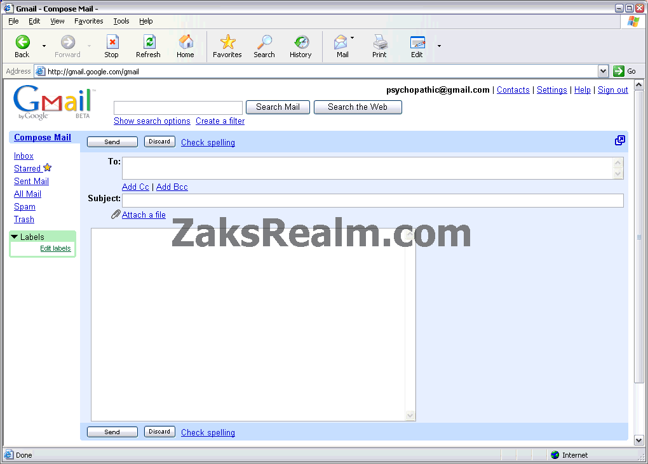The image size is (648, 464).
Task: Open the View menu
Action: pyautogui.click(x=57, y=21)
